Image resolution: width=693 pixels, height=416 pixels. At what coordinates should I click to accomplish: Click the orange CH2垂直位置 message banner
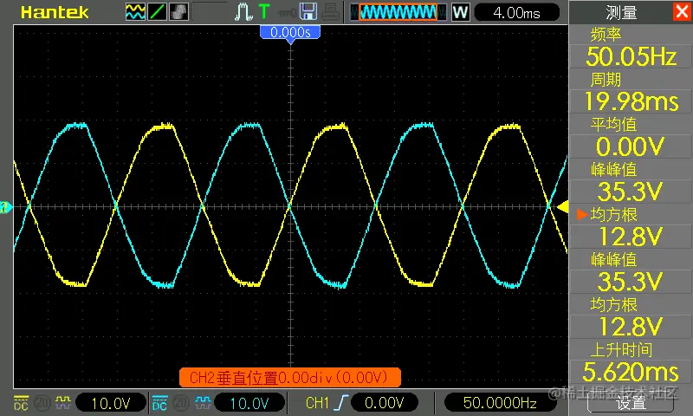point(290,378)
